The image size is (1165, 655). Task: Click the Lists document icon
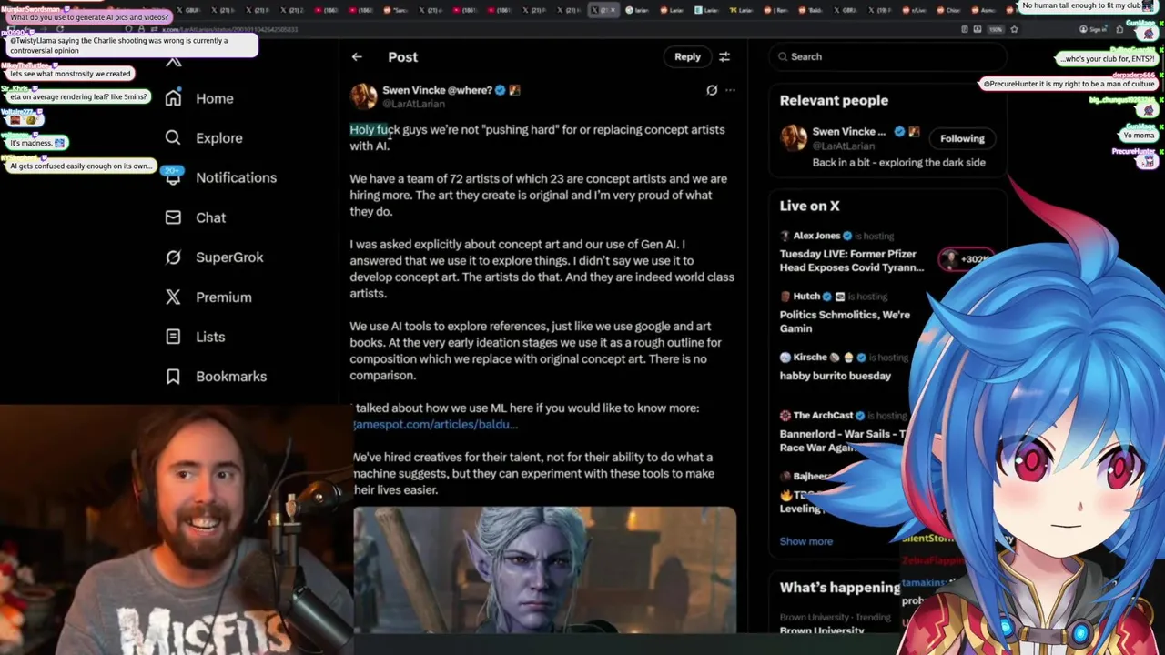click(173, 337)
